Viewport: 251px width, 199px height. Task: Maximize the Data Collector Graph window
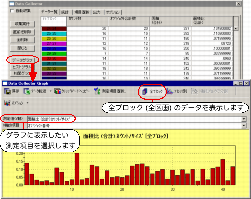pos(241,83)
